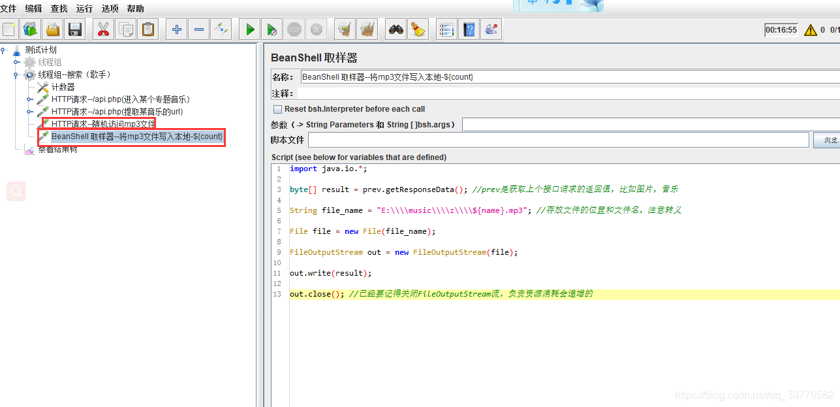
Task: Open the 编辑 menu
Action: (33, 8)
